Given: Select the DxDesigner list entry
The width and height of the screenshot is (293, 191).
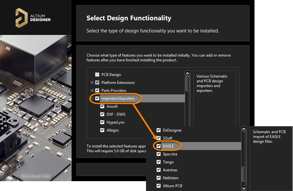Looking at the screenshot, I should (172, 130).
